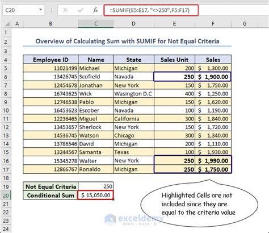Viewport: 269px width, 233px height.
Task: Select the 'Jonathan' name cell
Action: (x=96, y=85)
